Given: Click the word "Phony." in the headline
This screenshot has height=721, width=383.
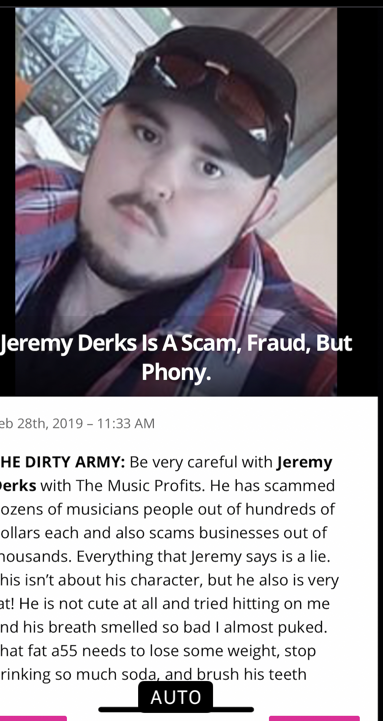Looking at the screenshot, I should click(176, 372).
